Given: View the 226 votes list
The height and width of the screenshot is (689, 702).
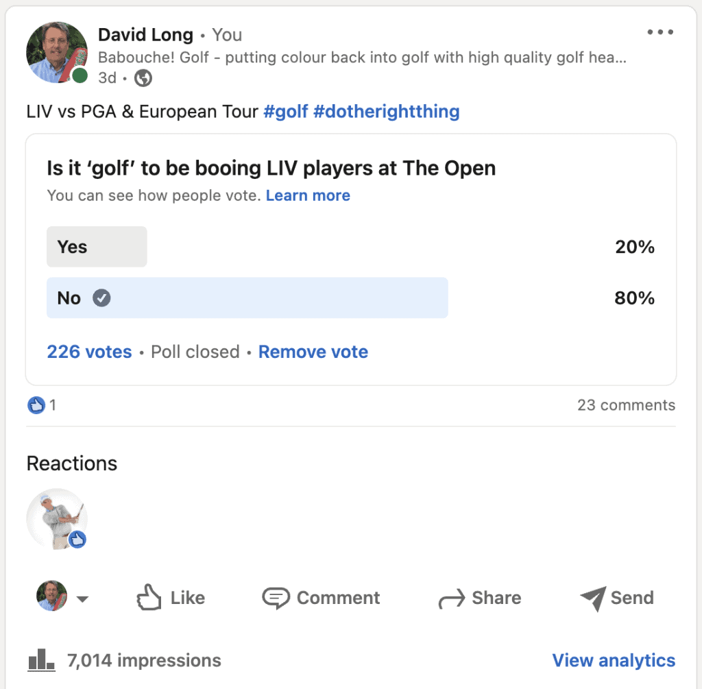Looking at the screenshot, I should click(x=89, y=352).
